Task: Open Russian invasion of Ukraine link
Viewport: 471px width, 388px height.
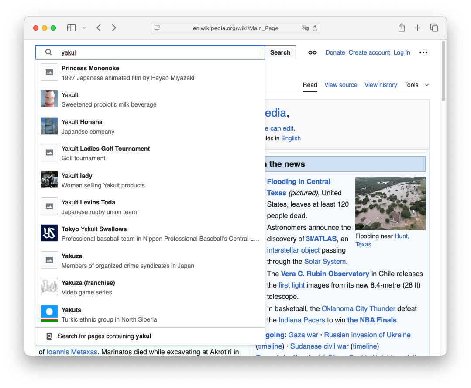Action: click(367, 335)
